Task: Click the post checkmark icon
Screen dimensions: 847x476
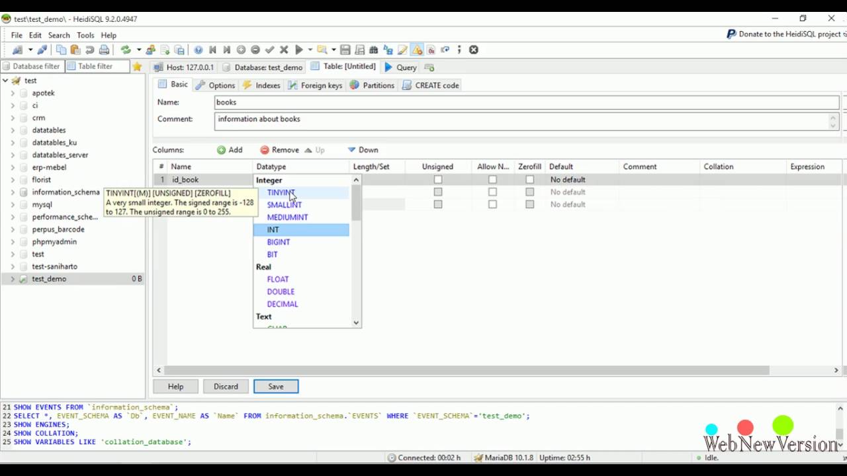Action: [x=269, y=50]
